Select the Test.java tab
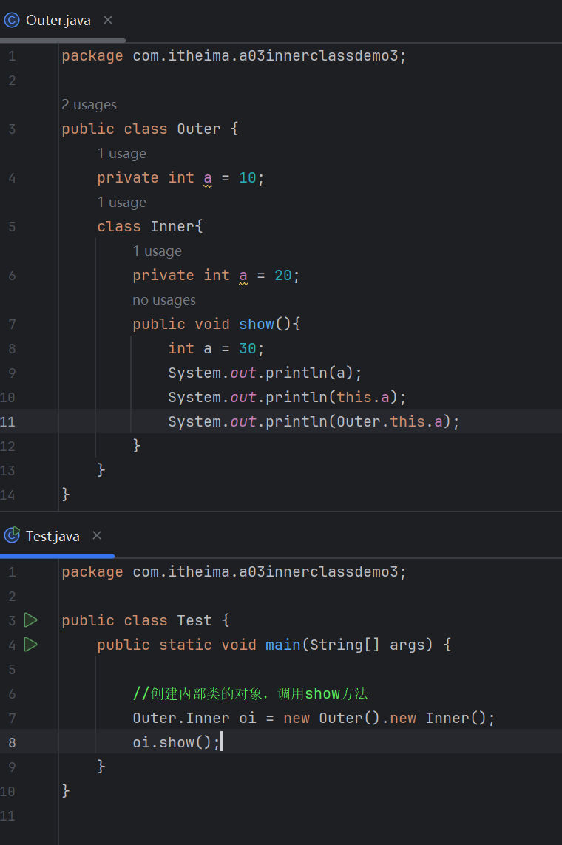 (52, 537)
